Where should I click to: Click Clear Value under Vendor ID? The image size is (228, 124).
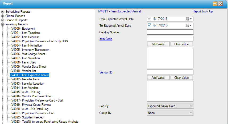(181, 78)
